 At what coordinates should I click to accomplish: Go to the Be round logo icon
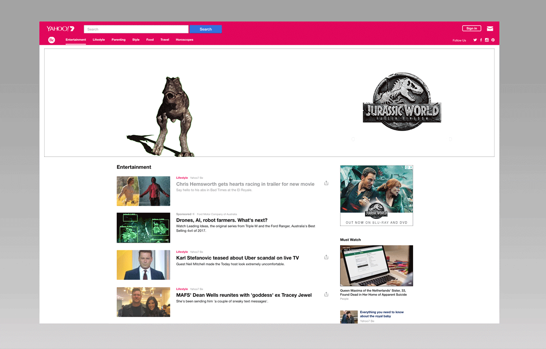coord(51,40)
